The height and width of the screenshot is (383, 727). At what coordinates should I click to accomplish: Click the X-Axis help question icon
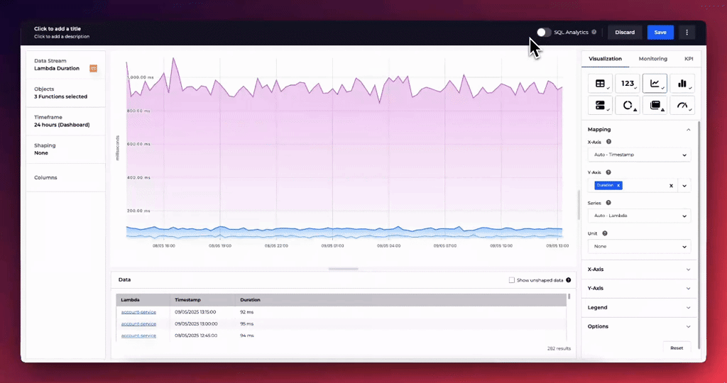pos(608,142)
